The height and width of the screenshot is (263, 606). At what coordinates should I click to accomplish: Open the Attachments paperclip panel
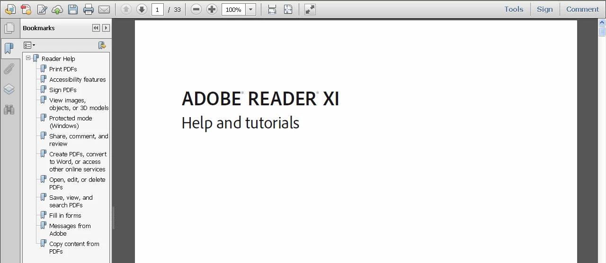(x=9, y=69)
